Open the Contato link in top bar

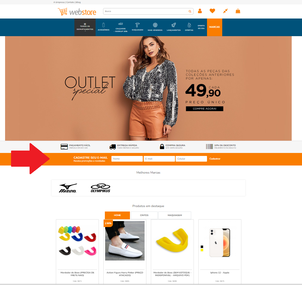(70, 2)
